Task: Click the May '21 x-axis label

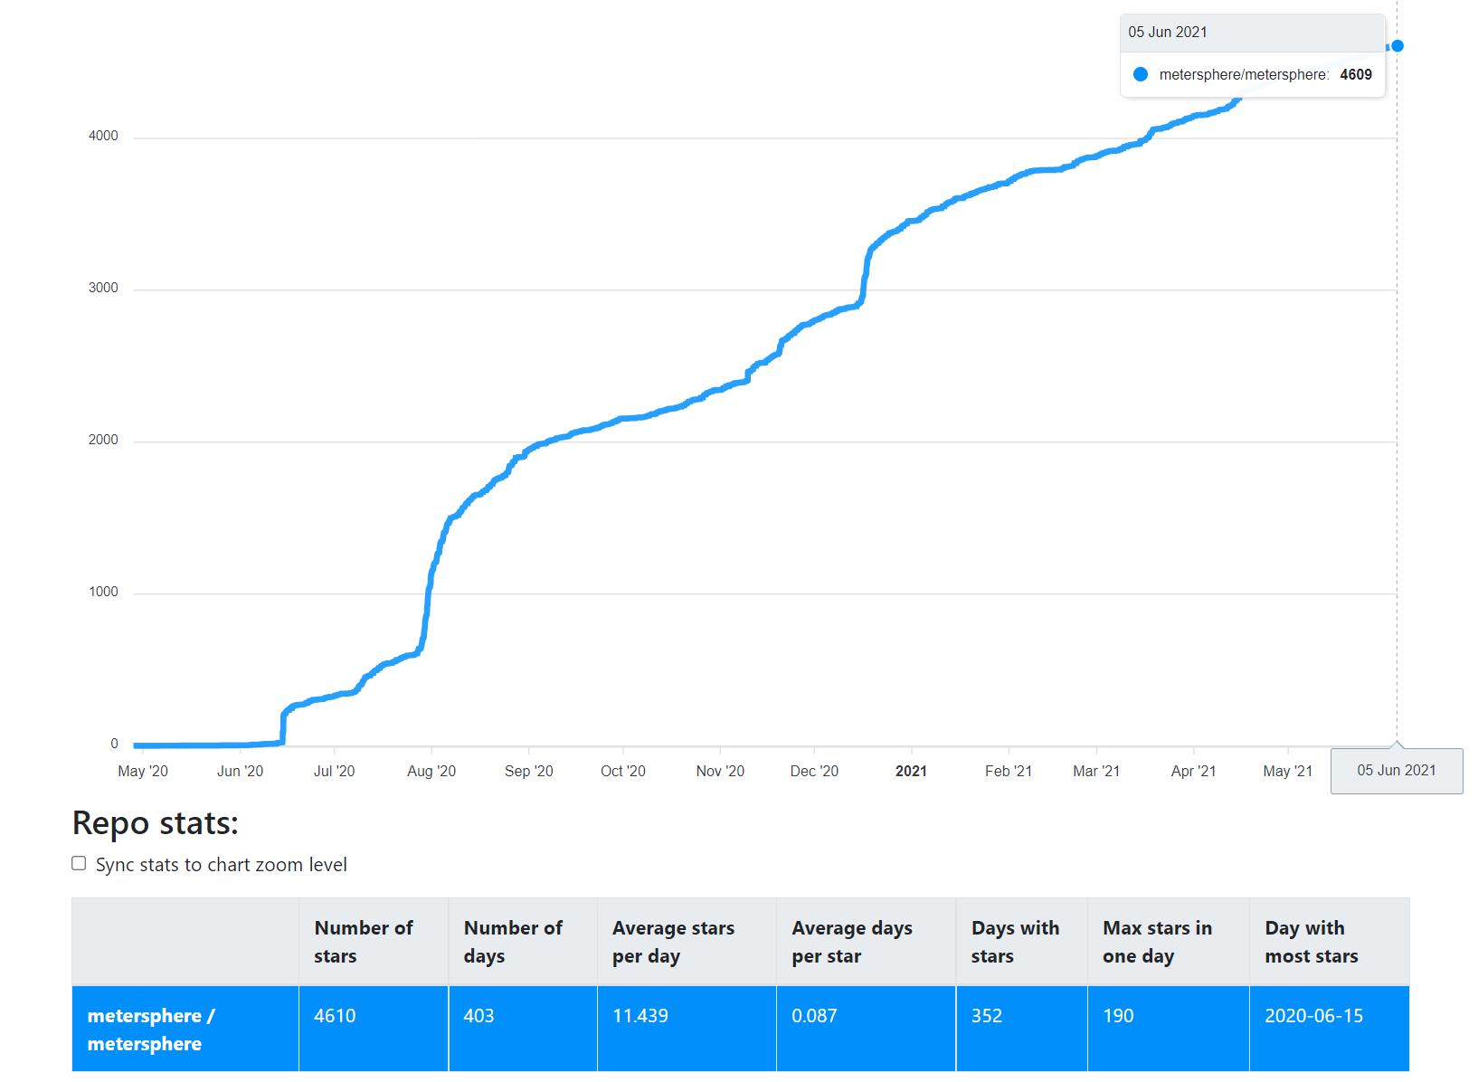Action: click(x=1287, y=772)
